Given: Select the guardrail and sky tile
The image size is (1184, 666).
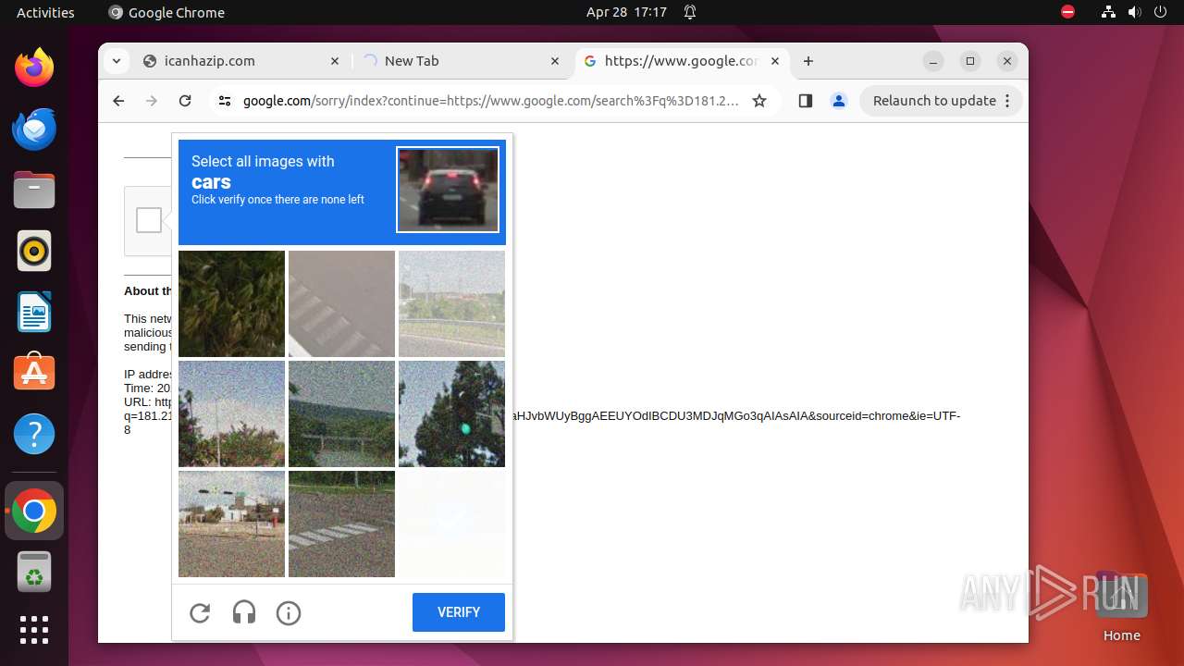Looking at the screenshot, I should pos(451,303).
